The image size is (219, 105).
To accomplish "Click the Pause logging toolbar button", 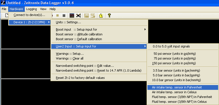I will coord(64,15).
